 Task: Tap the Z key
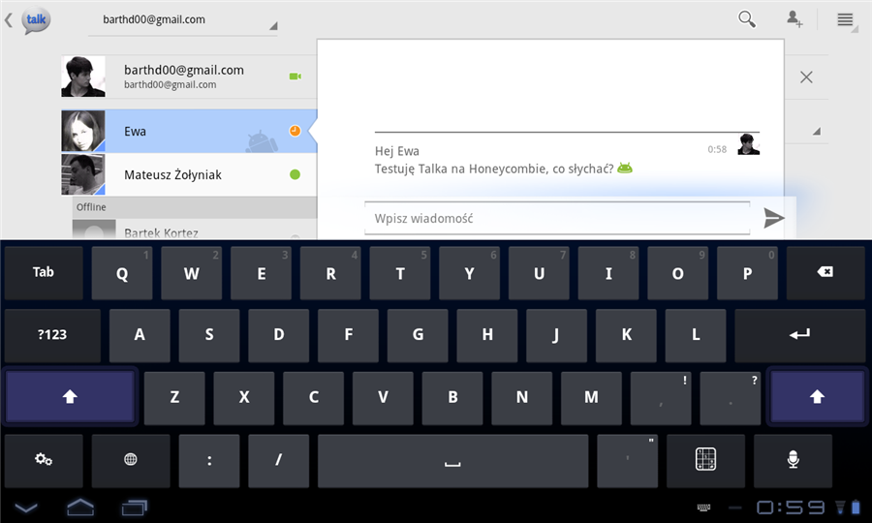(174, 398)
